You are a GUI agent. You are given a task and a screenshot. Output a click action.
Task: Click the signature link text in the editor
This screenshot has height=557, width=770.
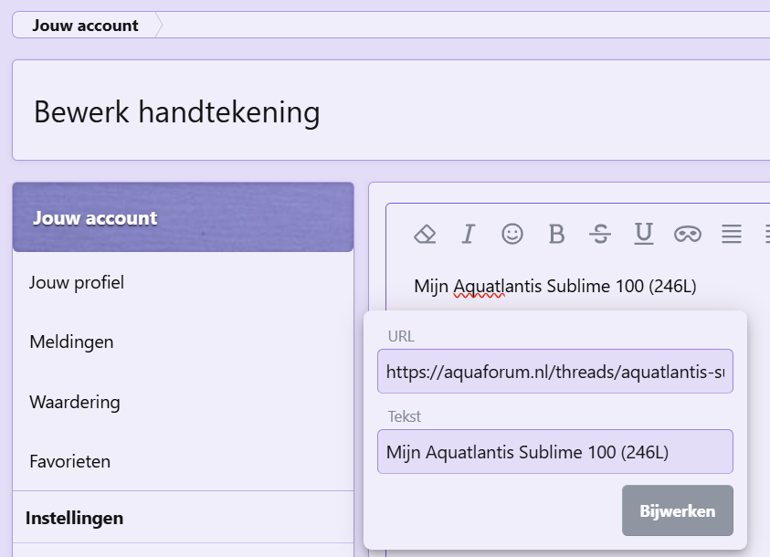(555, 286)
